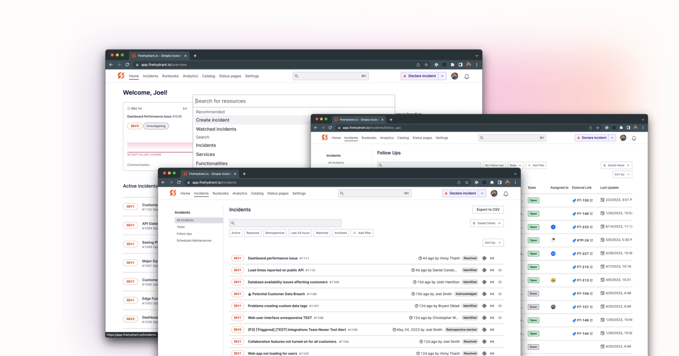Open Saved Views dropdown in Follow Ups window
This screenshot has width=679, height=356.
pyautogui.click(x=617, y=165)
